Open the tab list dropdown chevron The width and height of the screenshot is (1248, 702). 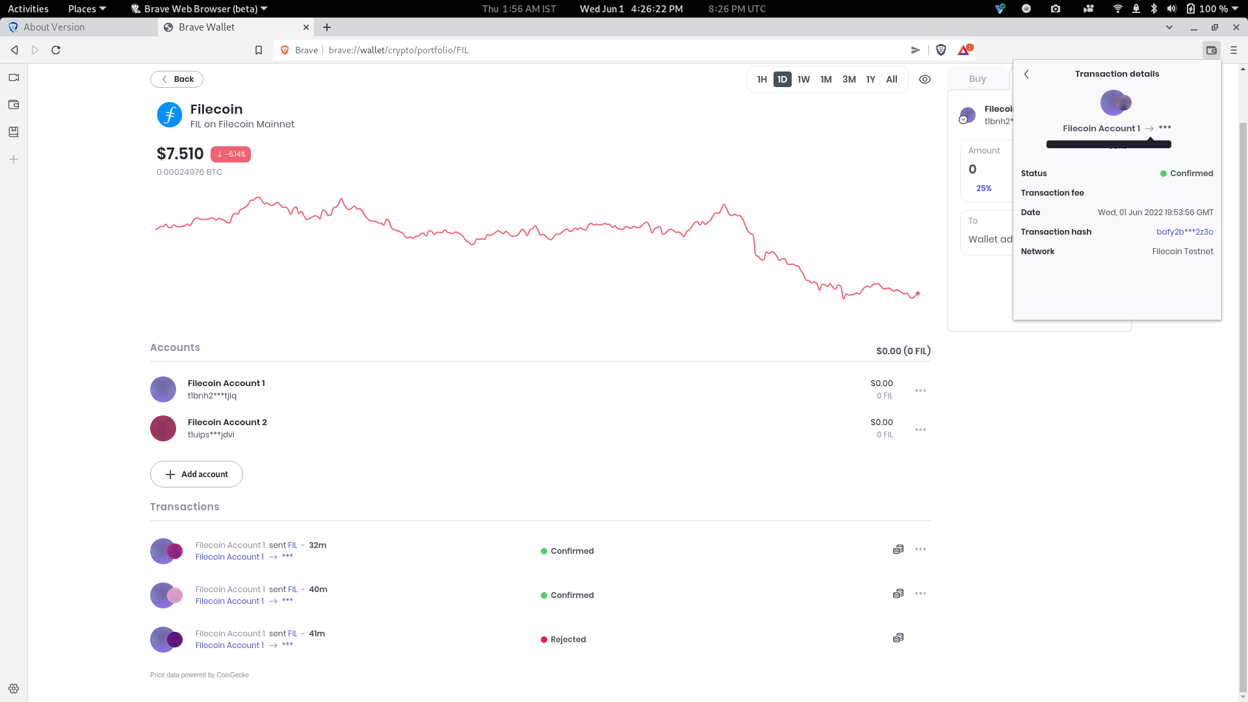(1170, 27)
